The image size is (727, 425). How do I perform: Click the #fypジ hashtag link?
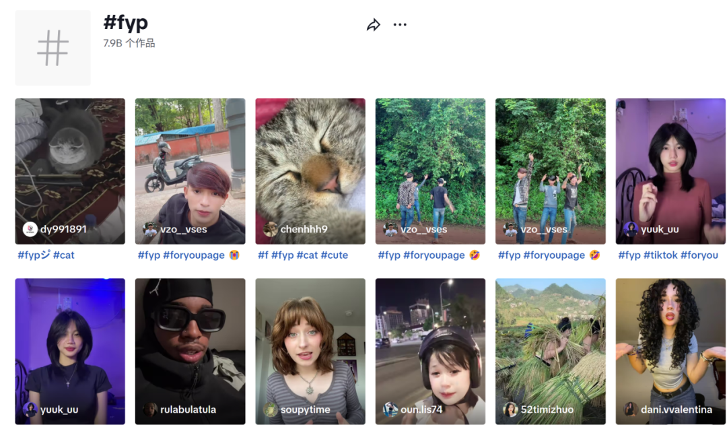click(x=34, y=255)
